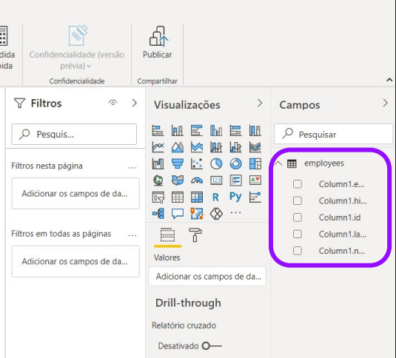Select the line chart visualization

[158, 147]
